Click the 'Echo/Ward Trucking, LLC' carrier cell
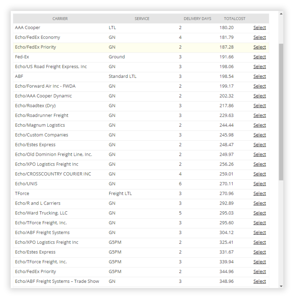294x299 pixels. [41, 213]
